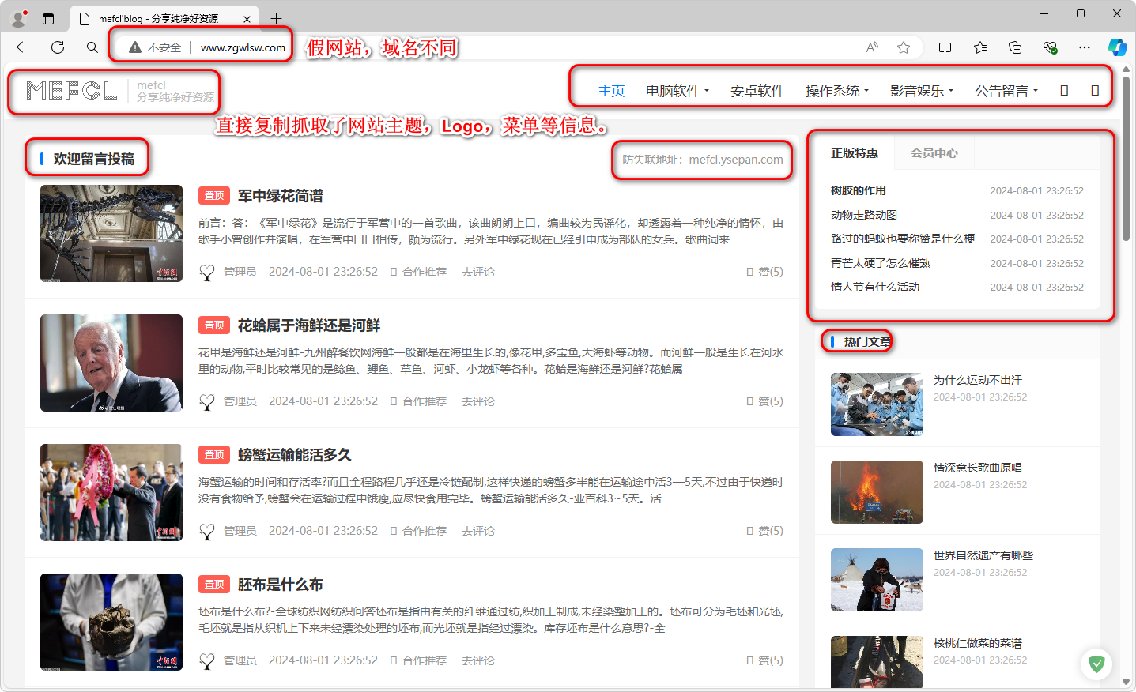The height and width of the screenshot is (692, 1136).
Task: Reload the page with the refresh icon
Action: click(x=58, y=47)
